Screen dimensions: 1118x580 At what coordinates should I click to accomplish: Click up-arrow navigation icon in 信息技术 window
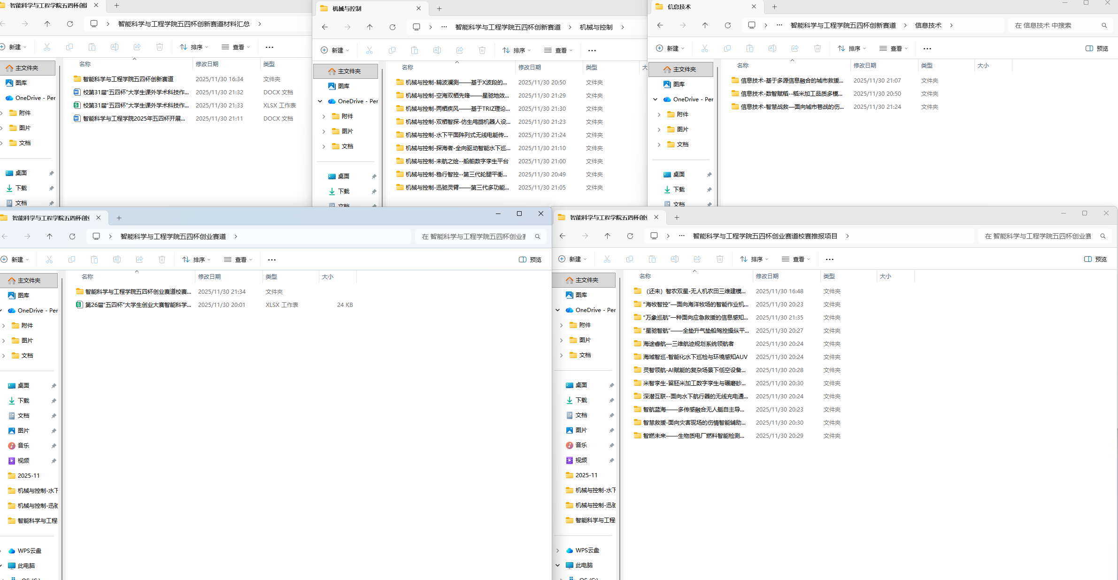pyautogui.click(x=705, y=25)
